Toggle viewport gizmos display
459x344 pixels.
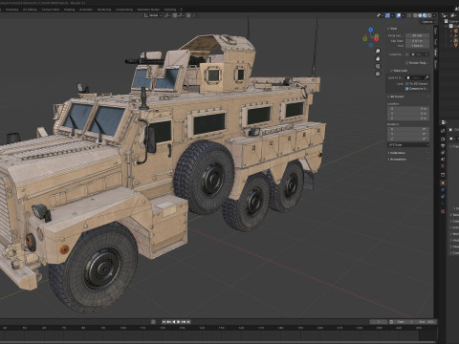click(x=387, y=15)
